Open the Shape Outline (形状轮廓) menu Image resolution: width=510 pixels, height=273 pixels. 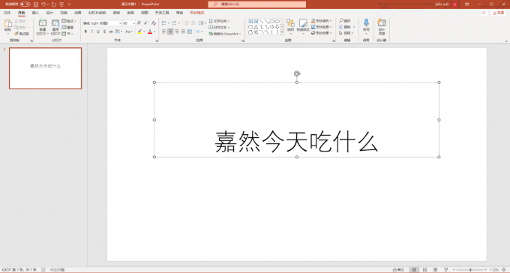point(321,27)
